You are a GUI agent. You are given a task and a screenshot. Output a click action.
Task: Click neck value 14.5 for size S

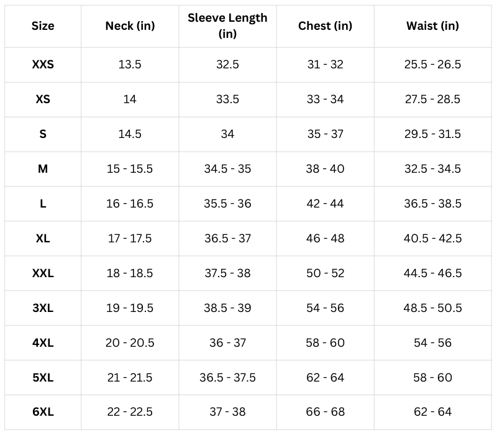point(130,134)
